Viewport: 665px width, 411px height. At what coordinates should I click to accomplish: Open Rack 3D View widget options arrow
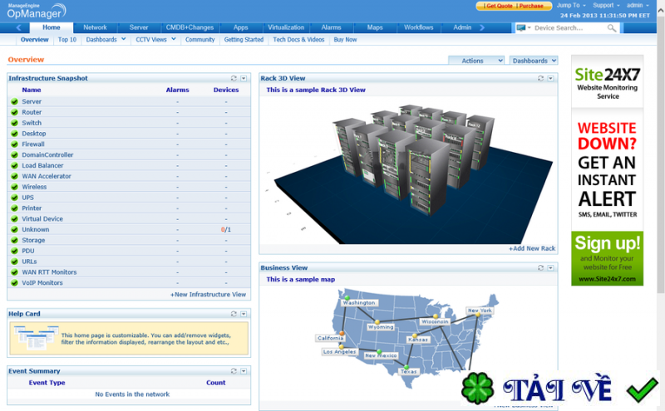[550, 78]
